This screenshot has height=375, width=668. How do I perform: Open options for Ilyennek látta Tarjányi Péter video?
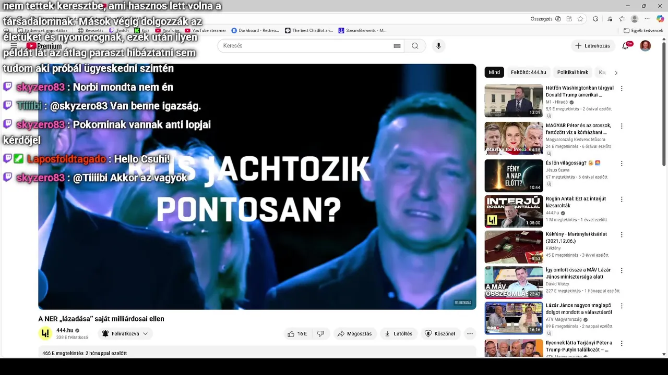click(x=621, y=344)
